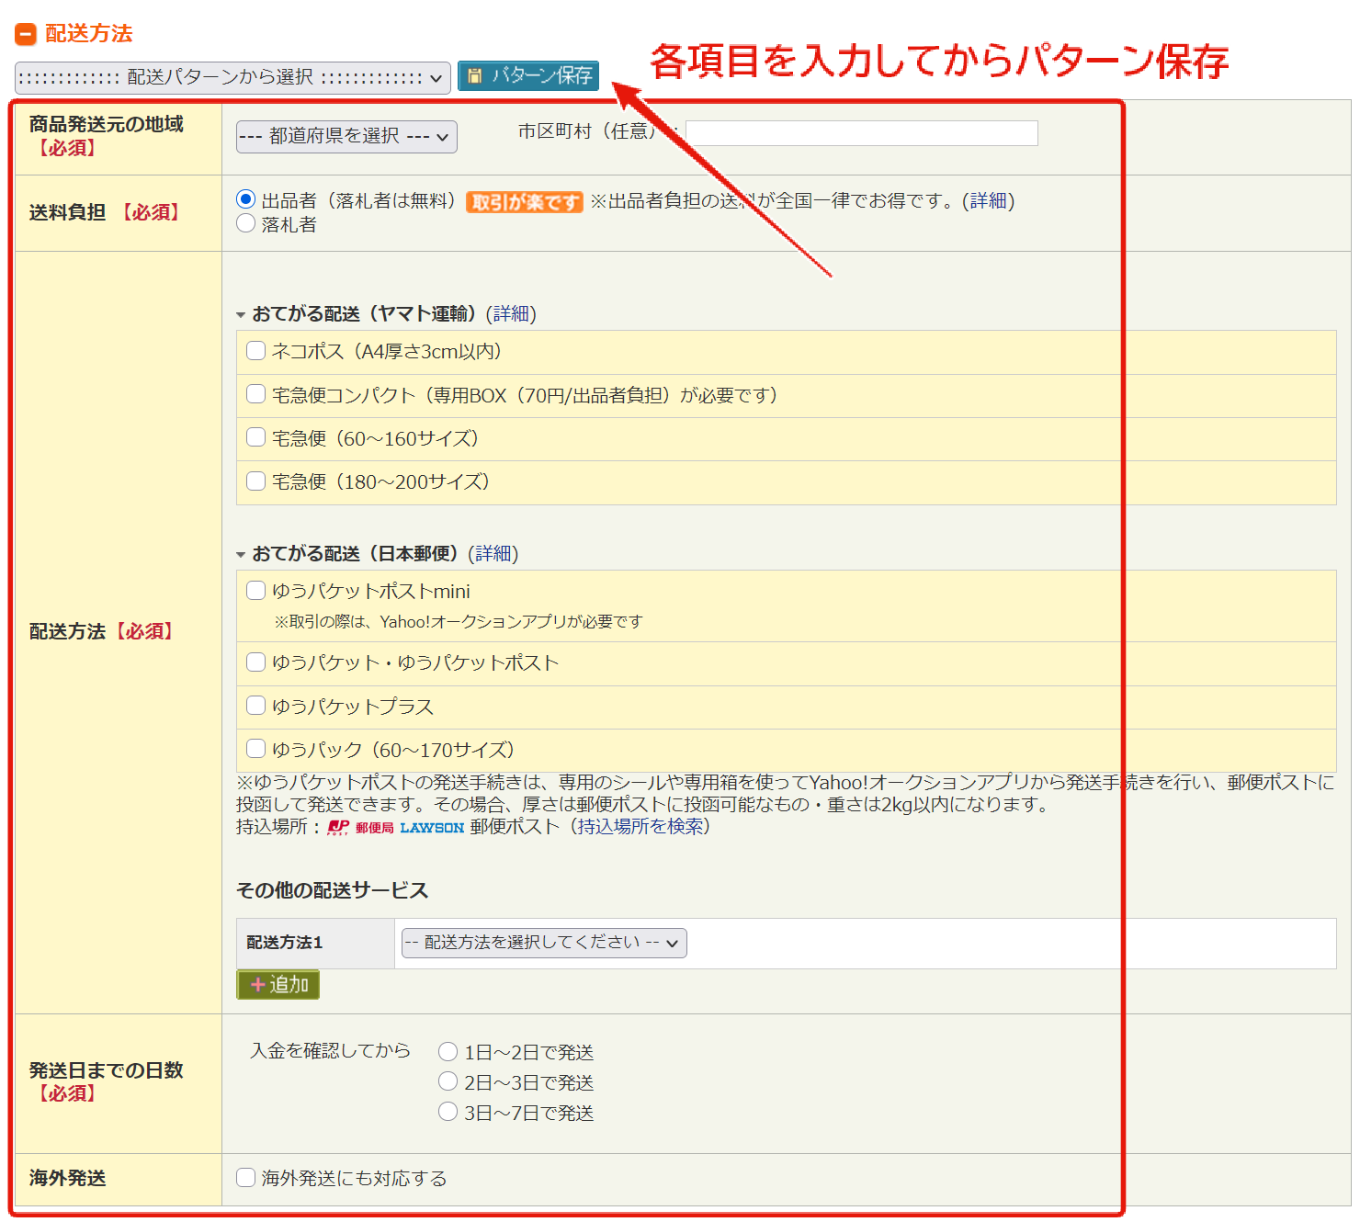Open 詳細 link for 日本郵便 delivery

point(493,554)
